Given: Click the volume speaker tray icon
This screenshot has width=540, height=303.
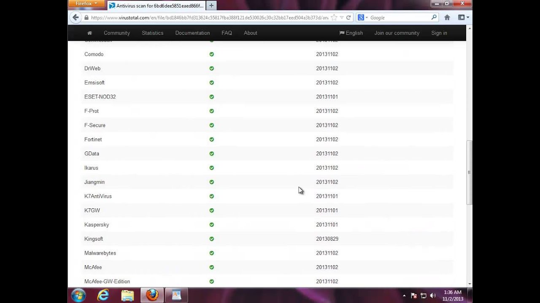Looking at the screenshot, I should (x=433, y=296).
